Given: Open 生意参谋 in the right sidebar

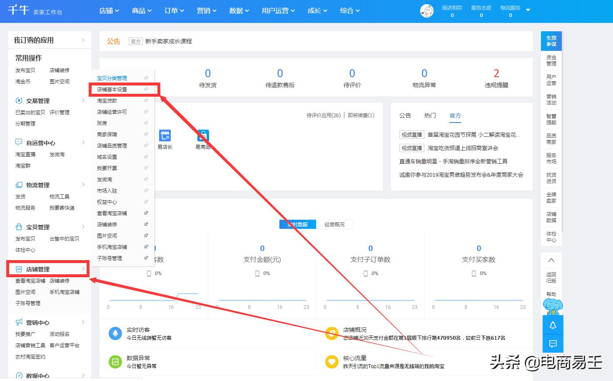Looking at the screenshot, I should (551, 40).
